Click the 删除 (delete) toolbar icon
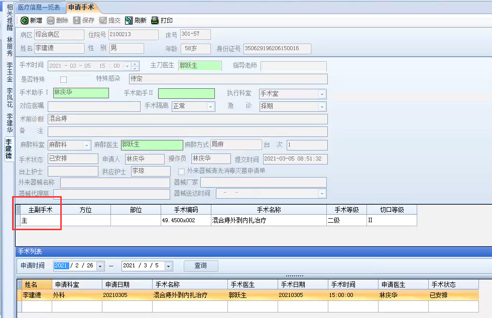 click(x=51, y=21)
